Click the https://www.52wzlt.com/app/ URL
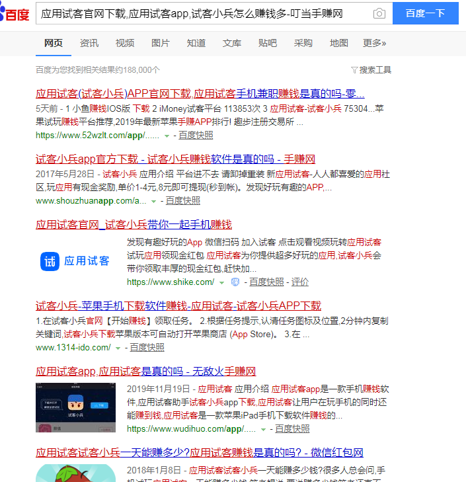The height and width of the screenshot is (482, 466). pyautogui.click(x=97, y=136)
